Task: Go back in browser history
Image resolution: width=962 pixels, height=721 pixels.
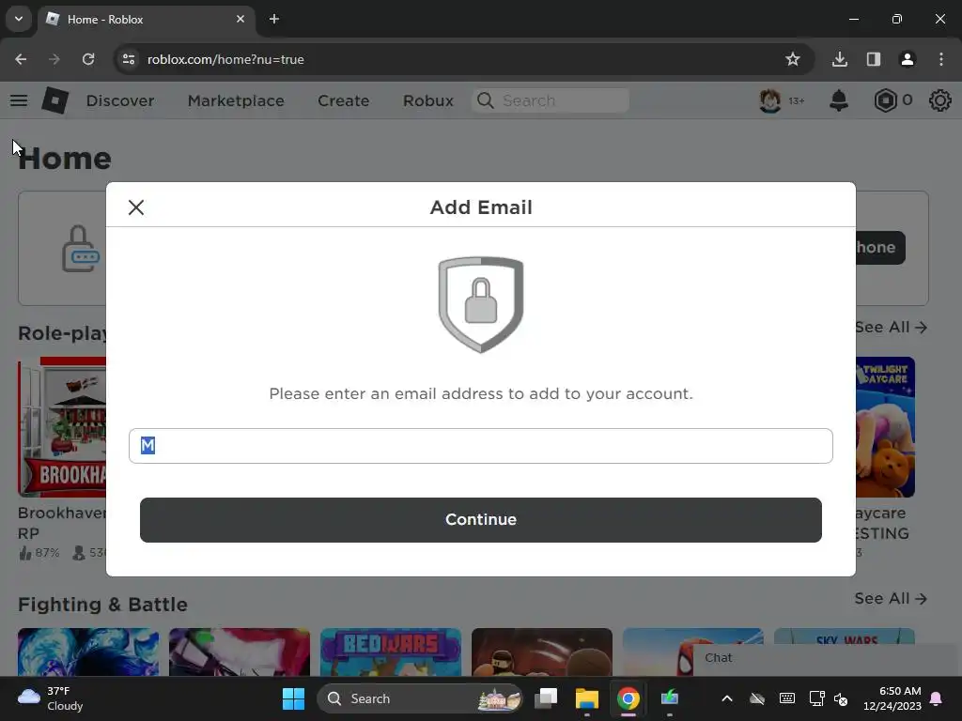Action: point(21,59)
